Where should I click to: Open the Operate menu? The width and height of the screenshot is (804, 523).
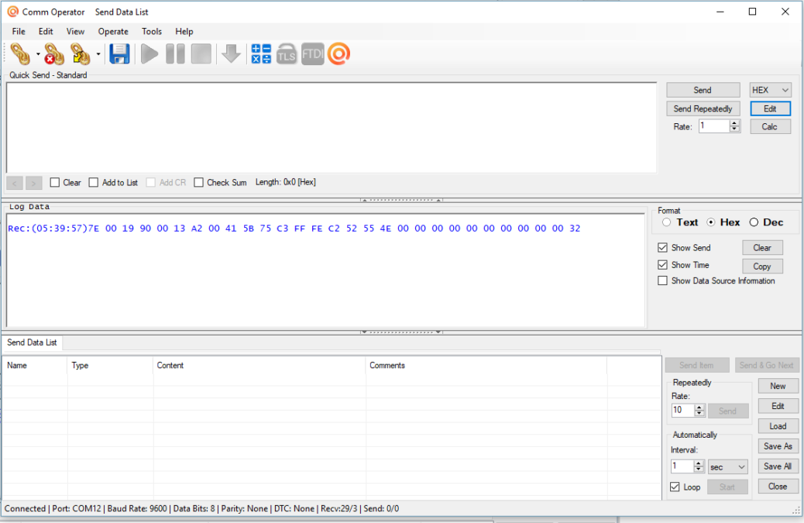tap(113, 32)
